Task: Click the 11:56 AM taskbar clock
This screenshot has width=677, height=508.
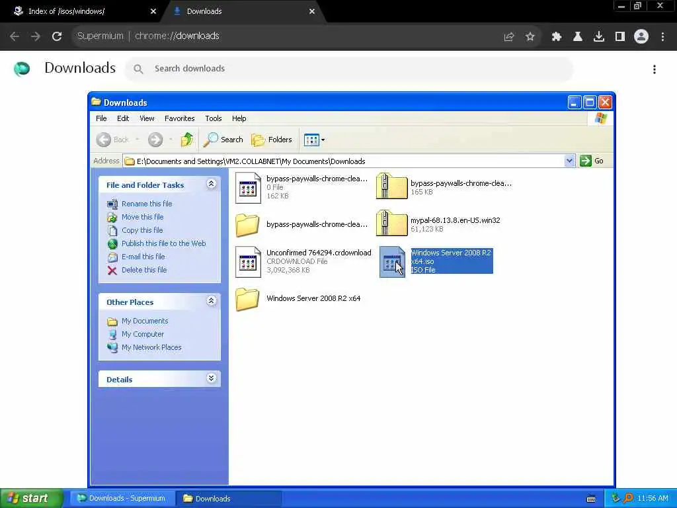Action: click(653, 499)
